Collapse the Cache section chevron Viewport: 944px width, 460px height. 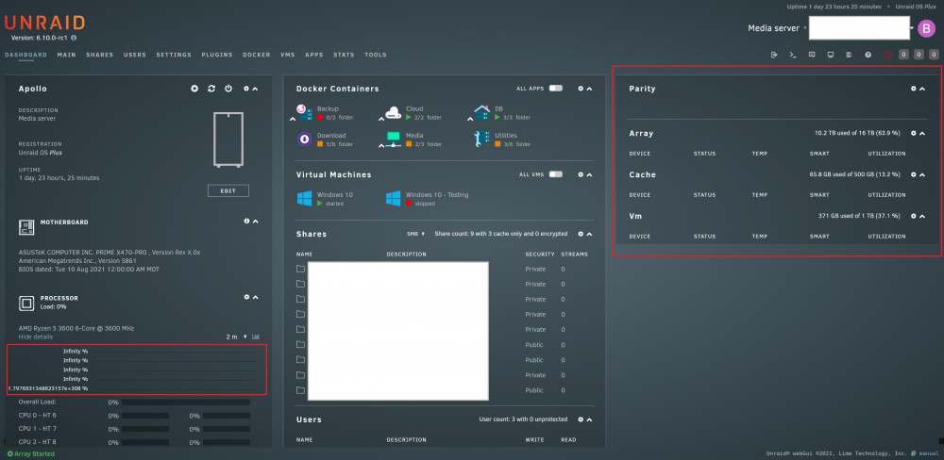tap(922, 175)
